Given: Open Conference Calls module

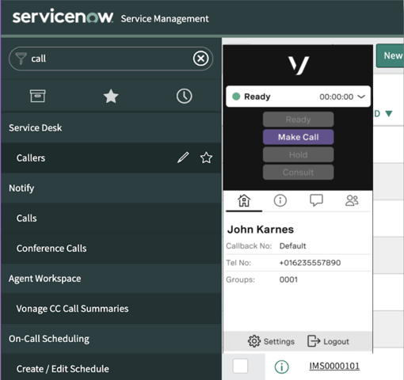Looking at the screenshot, I should pos(111,249).
